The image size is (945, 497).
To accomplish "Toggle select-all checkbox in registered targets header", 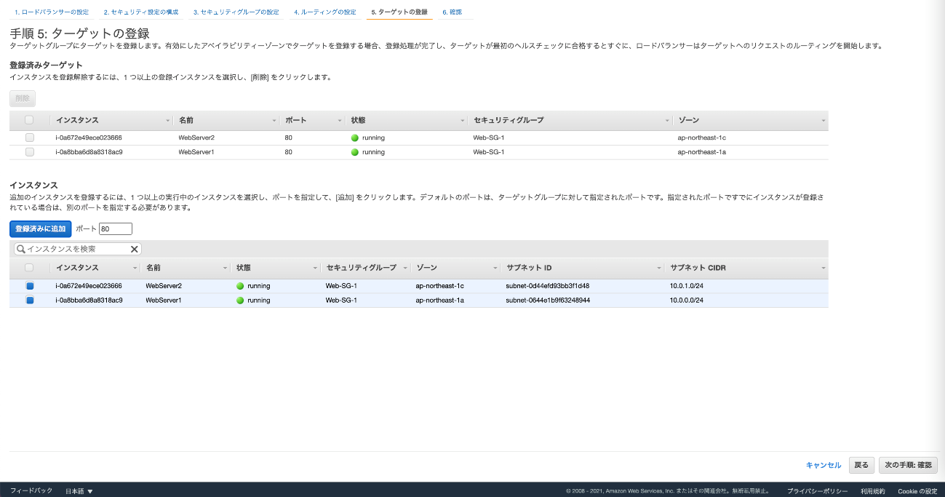I will [30, 120].
